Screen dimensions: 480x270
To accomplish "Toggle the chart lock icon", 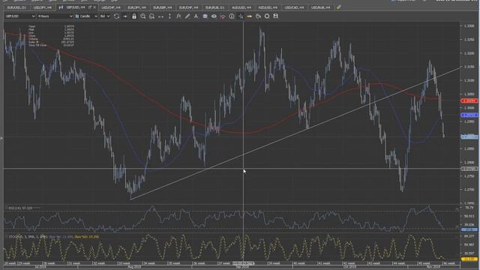I will point(134,16).
